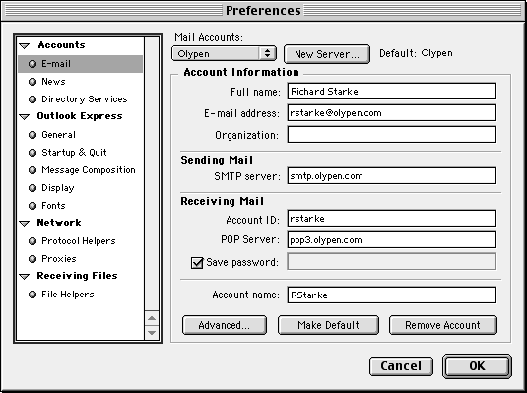The height and width of the screenshot is (393, 527).
Task: Click the Save password field
Action: click(x=391, y=262)
